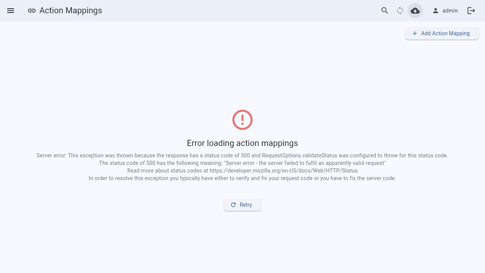Click the person icon beside admin
Viewport: 485px width, 273px height.
pos(436,11)
